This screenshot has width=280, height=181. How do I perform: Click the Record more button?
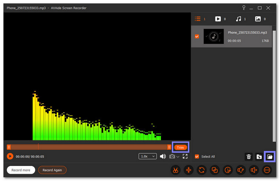[21, 170]
